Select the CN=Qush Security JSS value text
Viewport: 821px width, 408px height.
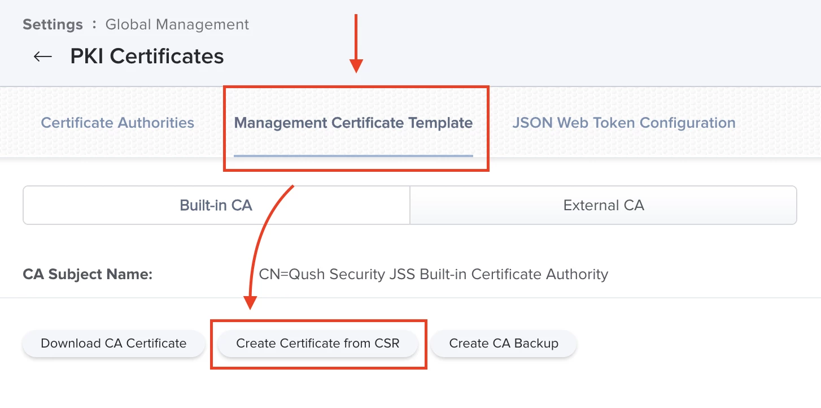[x=434, y=275]
